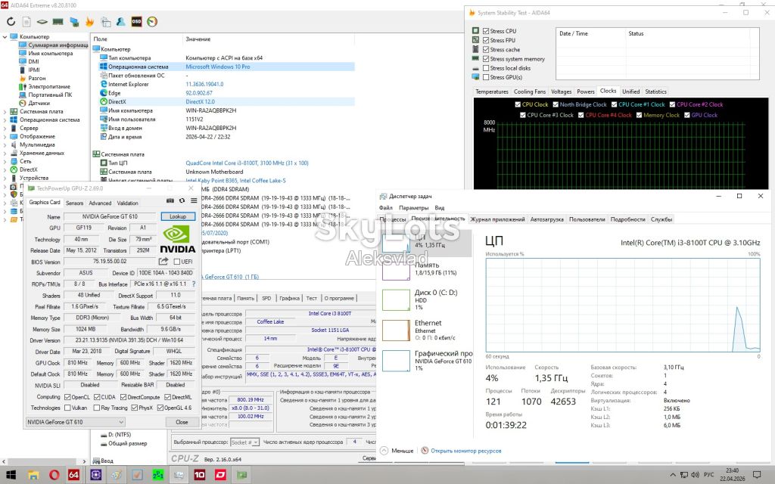Image resolution: width=775 pixels, height=484 pixels.
Task: Click the AIDA64 OSD panel toolbar icon
Action: click(136, 22)
